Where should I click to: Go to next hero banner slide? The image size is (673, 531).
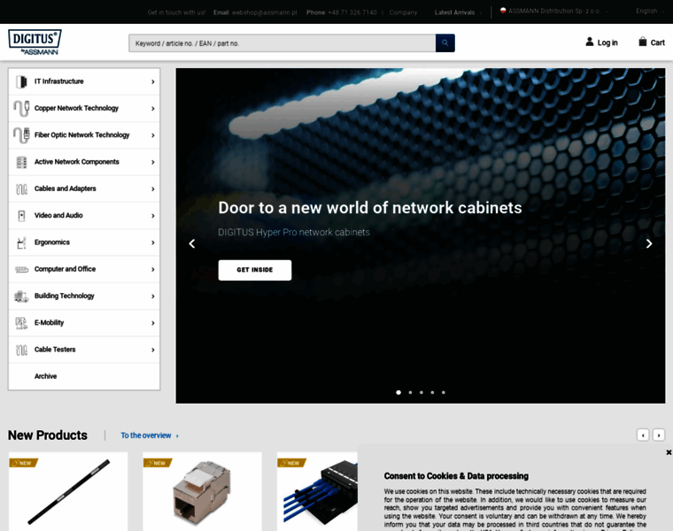[x=649, y=243]
